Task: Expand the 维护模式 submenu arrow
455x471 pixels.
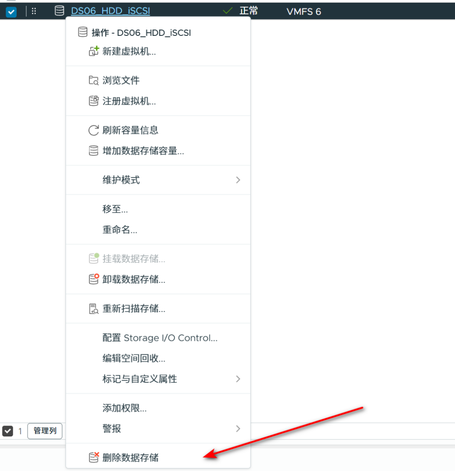Action: click(238, 180)
